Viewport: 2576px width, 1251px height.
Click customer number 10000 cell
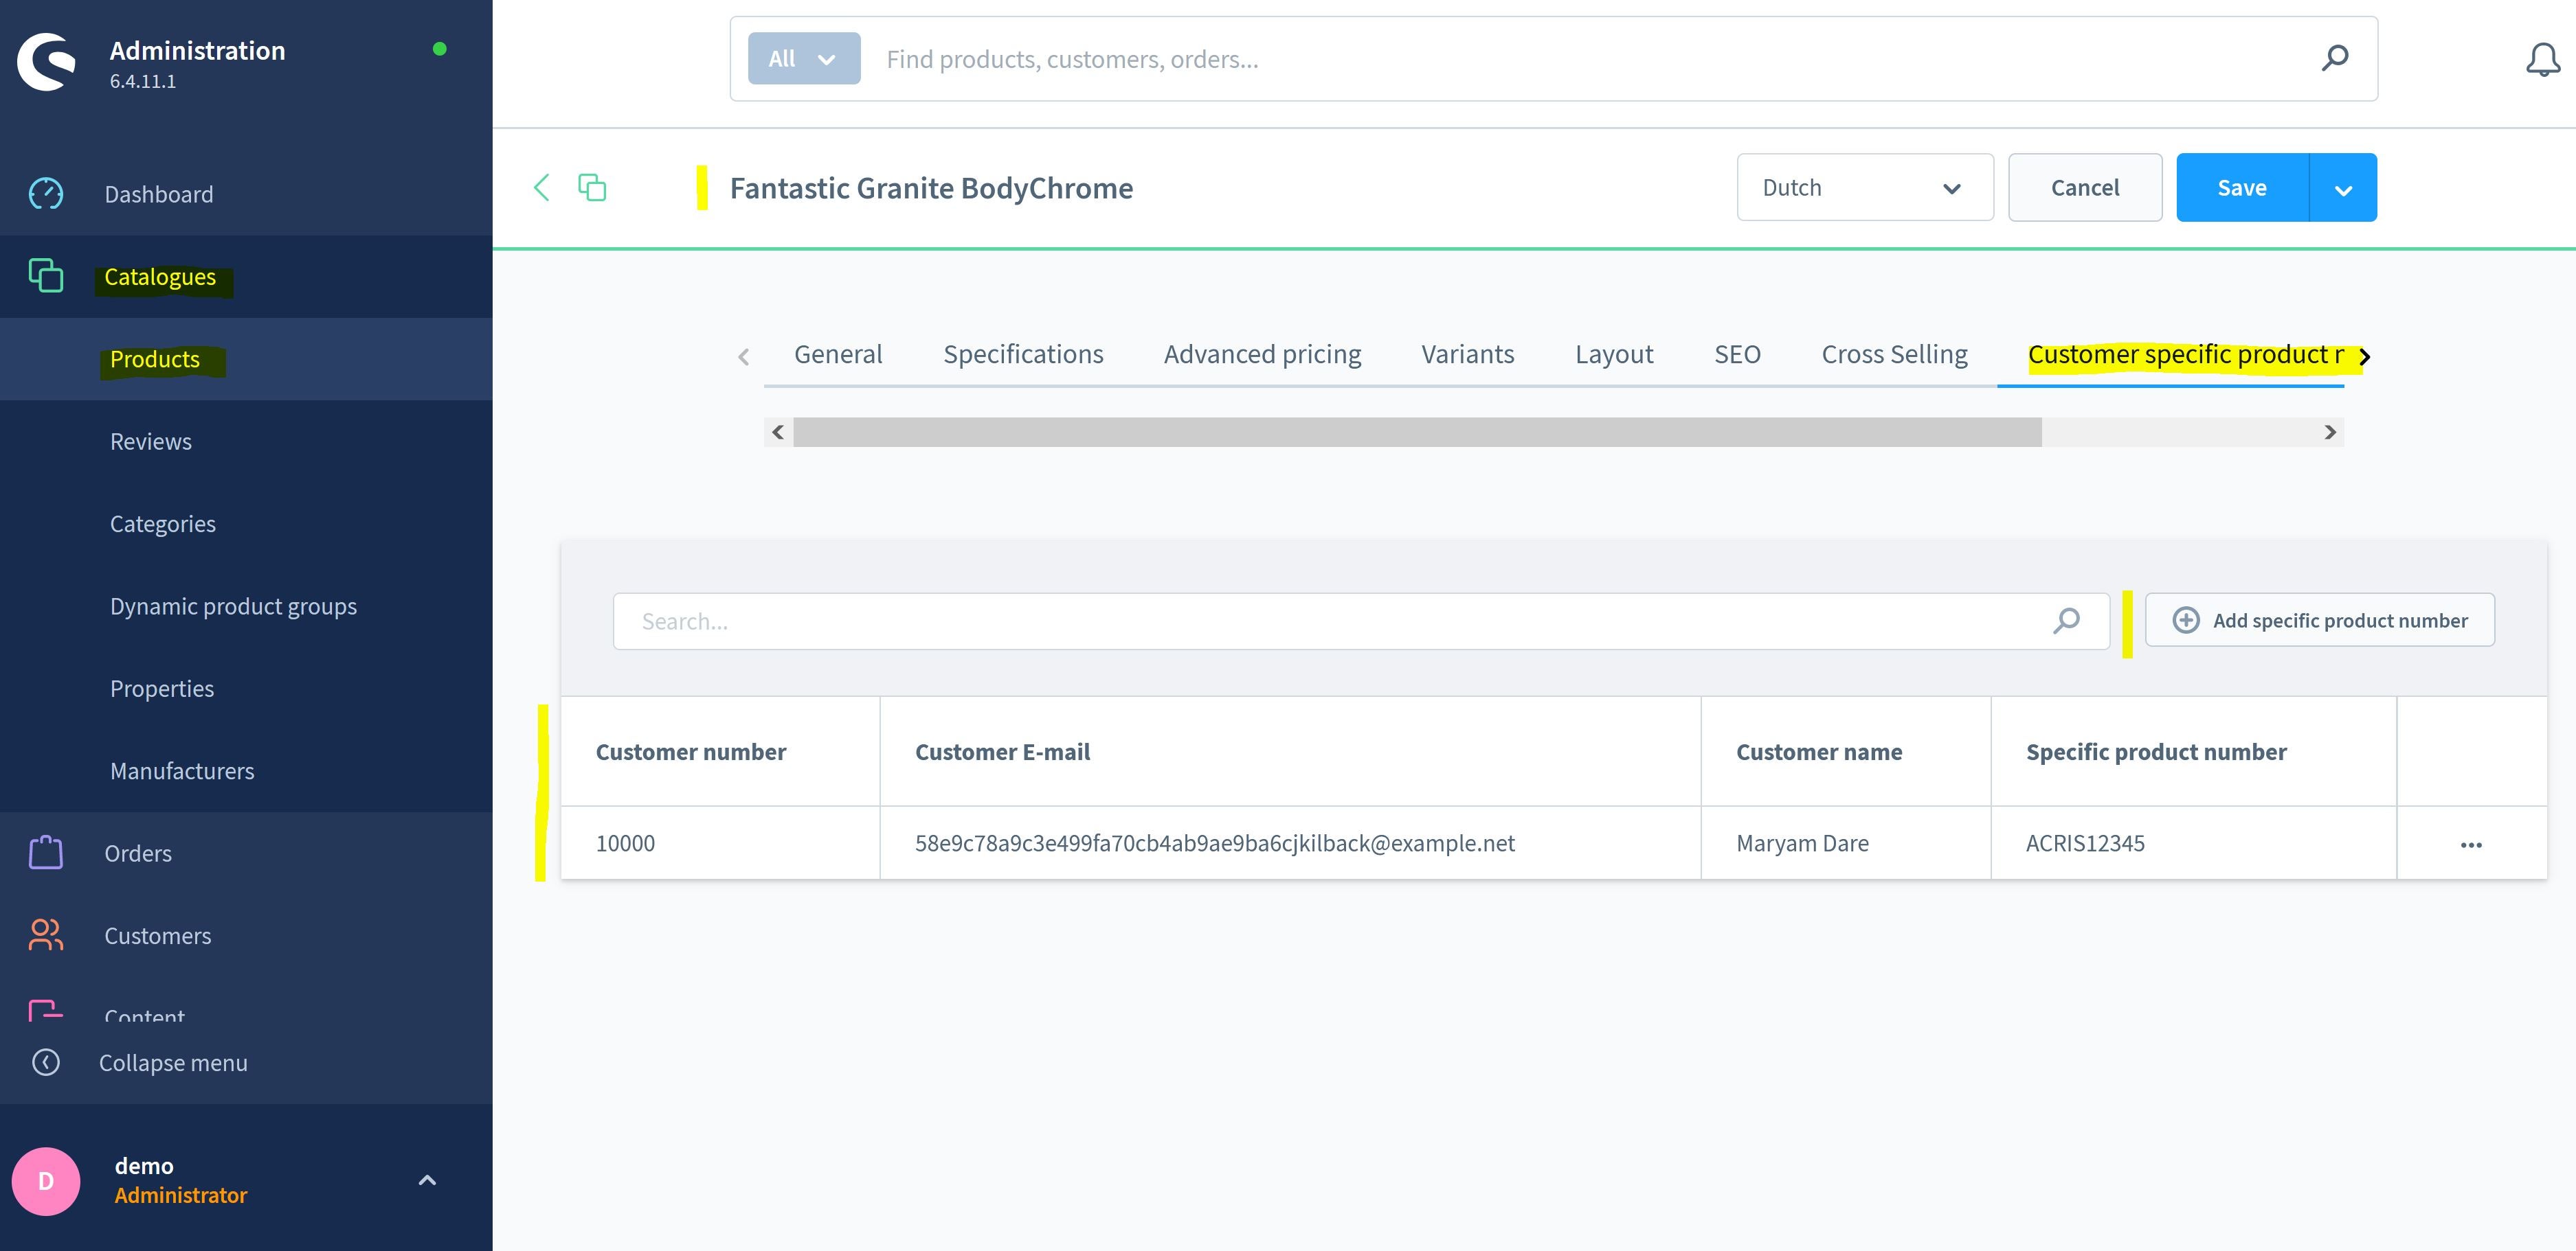pyautogui.click(x=721, y=842)
